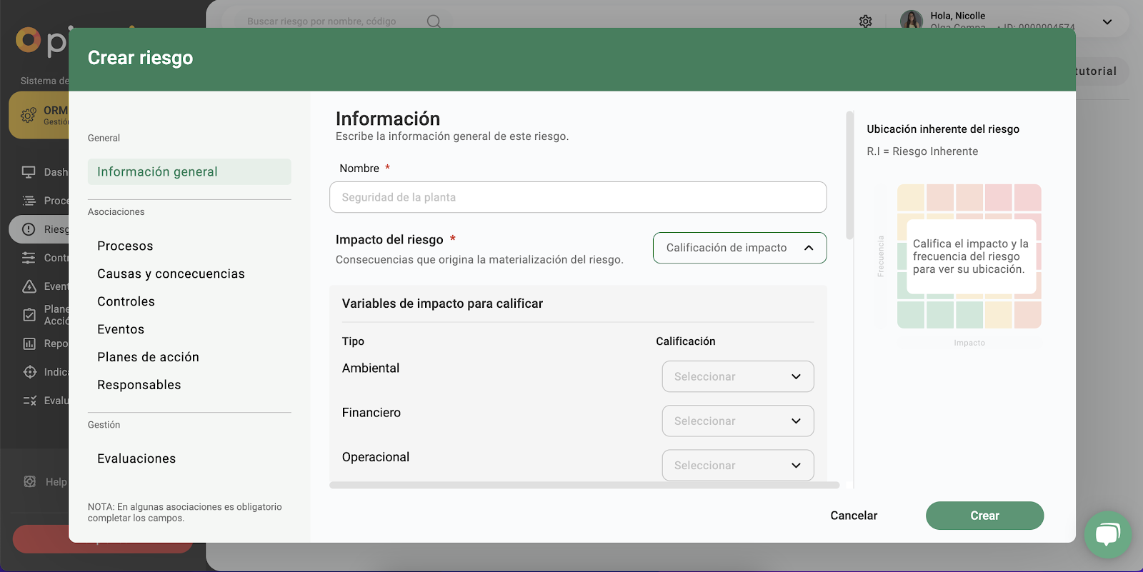Image resolution: width=1143 pixels, height=572 pixels.
Task: Click Nicolle's profile avatar
Action: (x=911, y=20)
